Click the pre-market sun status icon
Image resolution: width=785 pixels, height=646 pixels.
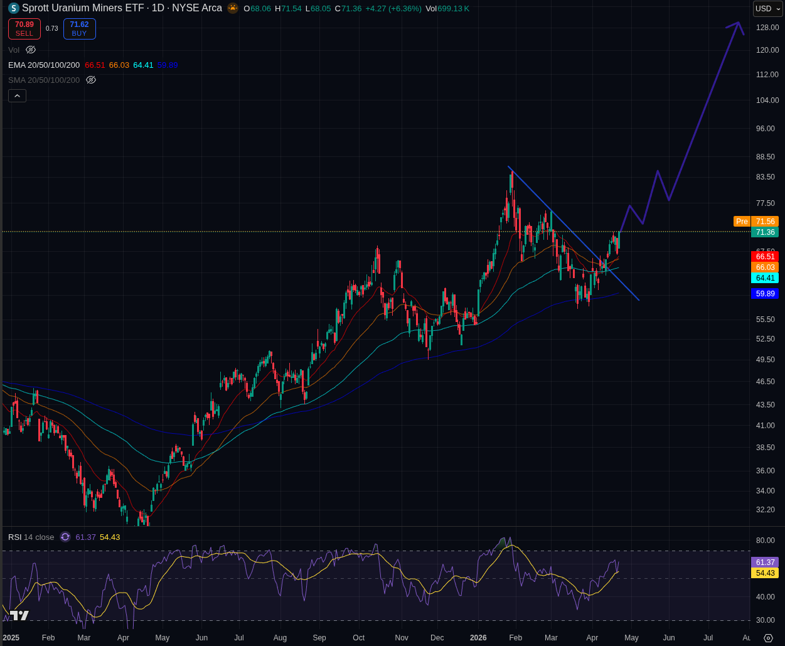point(233,8)
